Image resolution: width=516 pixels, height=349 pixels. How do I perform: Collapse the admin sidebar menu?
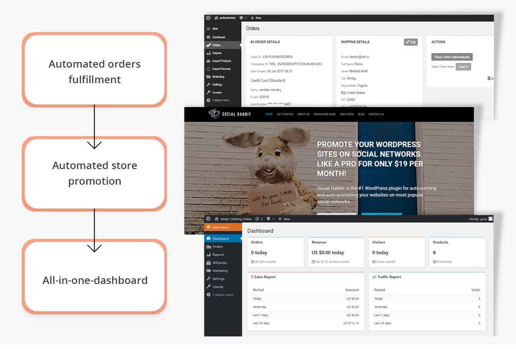pyautogui.click(x=208, y=99)
